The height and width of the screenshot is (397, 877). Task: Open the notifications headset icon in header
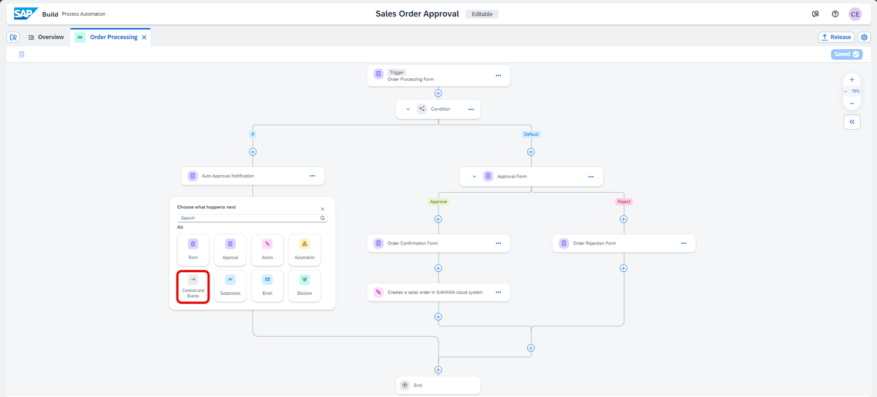click(x=815, y=14)
